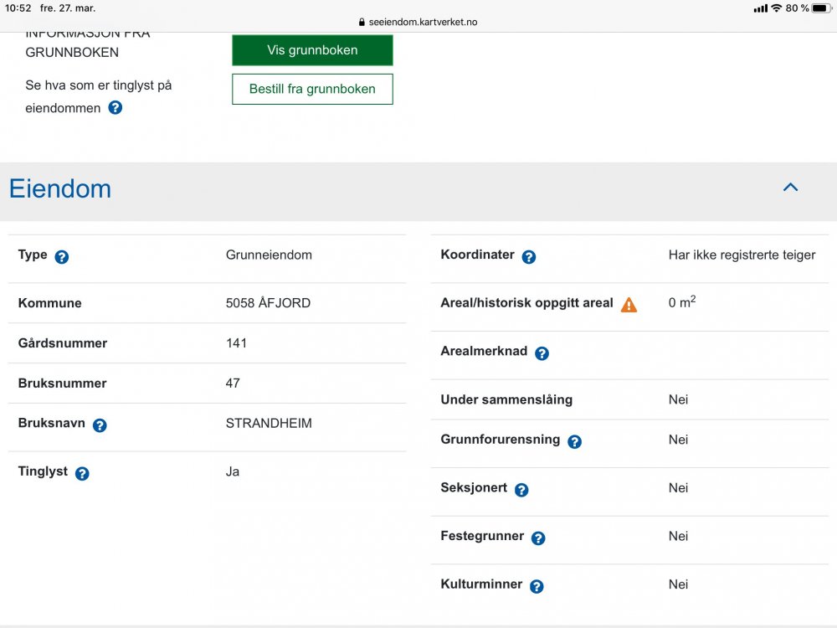This screenshot has width=837, height=628.
Task: Select 'Nei' value for Kulturminner
Action: (679, 584)
